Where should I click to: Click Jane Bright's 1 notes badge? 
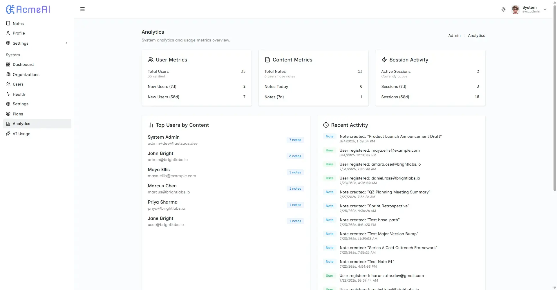295,221
